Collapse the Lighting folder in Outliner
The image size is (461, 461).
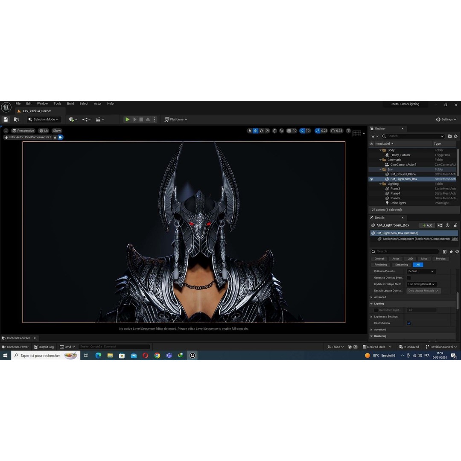tap(380, 184)
